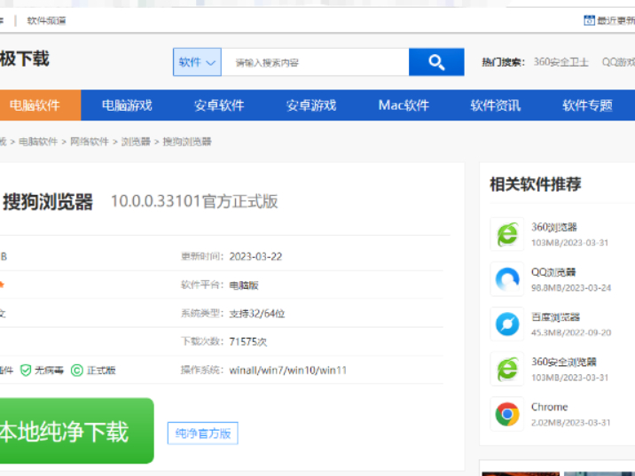Screen dimensions: 635x476
Task: Go to the 安卓游戏 tab
Action: pos(311,105)
